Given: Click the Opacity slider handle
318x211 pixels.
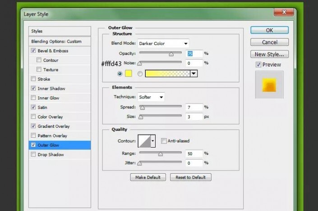Looking at the screenshot, I should [x=171, y=54].
